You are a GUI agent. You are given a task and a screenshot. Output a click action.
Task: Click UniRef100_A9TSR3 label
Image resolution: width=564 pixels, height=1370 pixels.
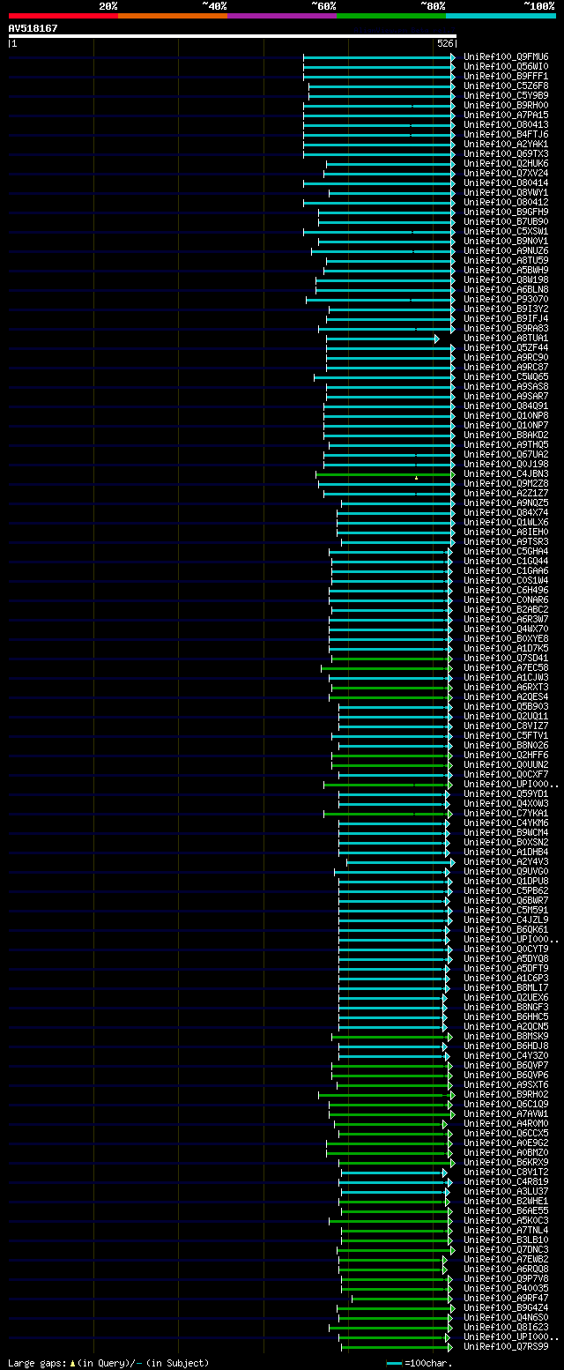tap(506, 542)
